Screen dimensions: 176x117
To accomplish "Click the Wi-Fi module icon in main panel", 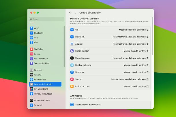I will pos(72,30).
